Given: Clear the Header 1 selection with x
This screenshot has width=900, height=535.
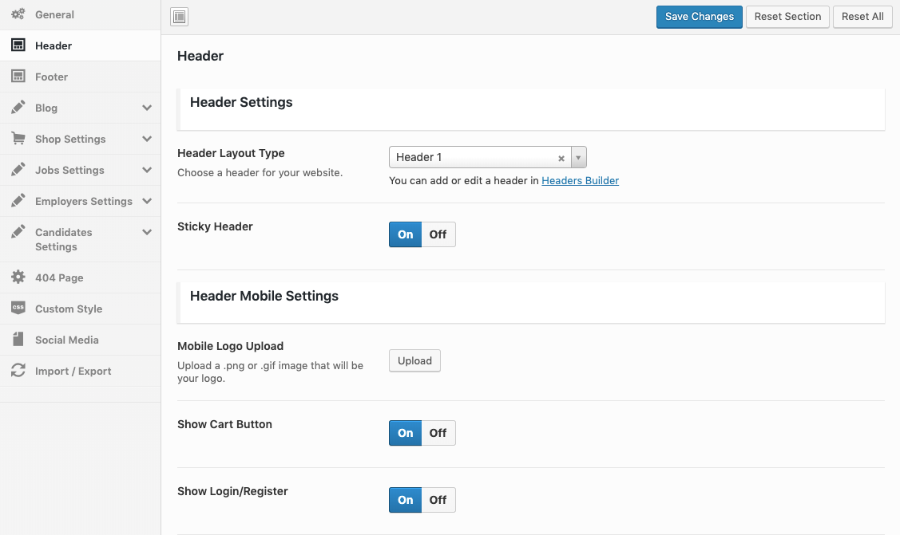Looking at the screenshot, I should [x=561, y=158].
